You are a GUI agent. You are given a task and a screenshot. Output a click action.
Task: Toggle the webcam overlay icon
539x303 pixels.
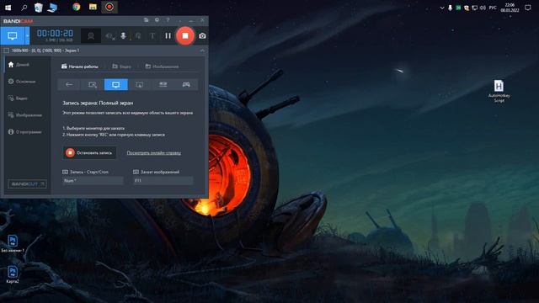pos(91,35)
